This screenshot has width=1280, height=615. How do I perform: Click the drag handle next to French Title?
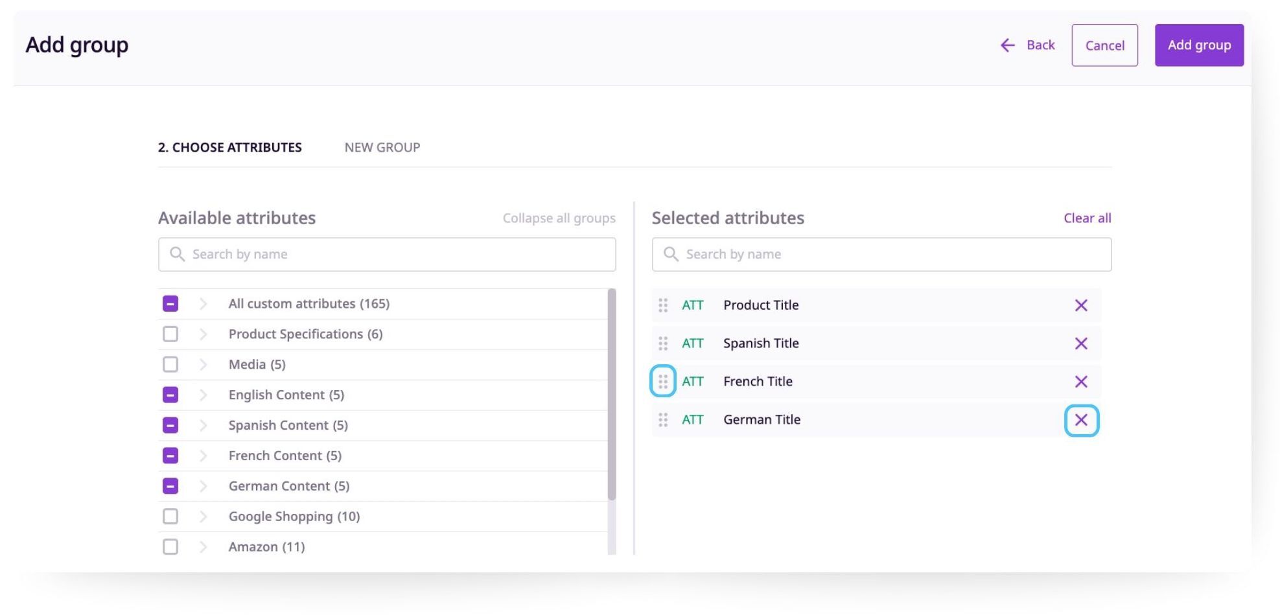(x=663, y=382)
